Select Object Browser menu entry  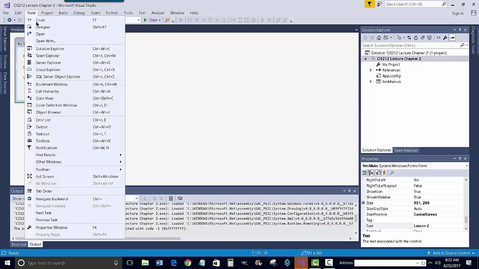tap(75, 112)
